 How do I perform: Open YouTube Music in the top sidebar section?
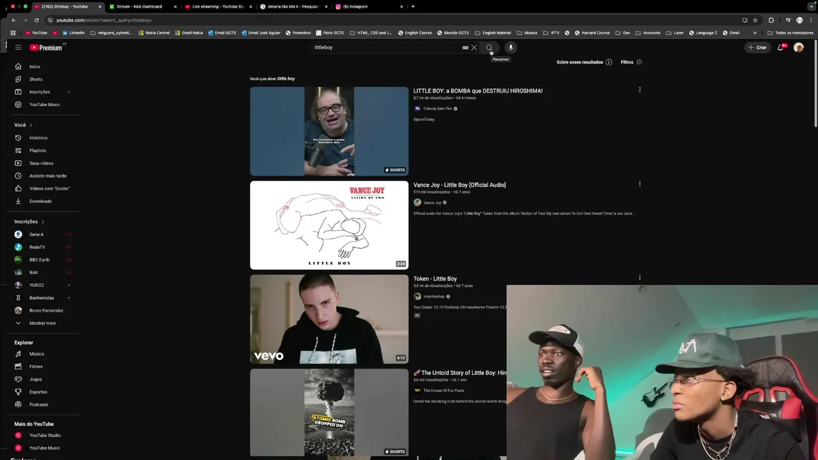click(x=43, y=105)
